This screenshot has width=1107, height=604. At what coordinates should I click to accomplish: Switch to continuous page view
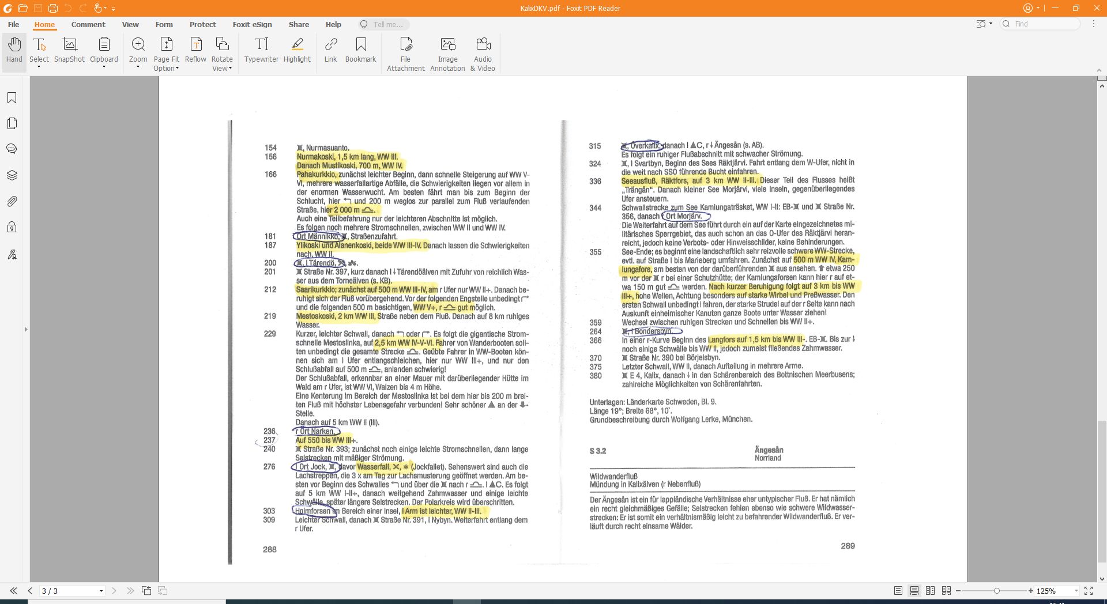914,591
